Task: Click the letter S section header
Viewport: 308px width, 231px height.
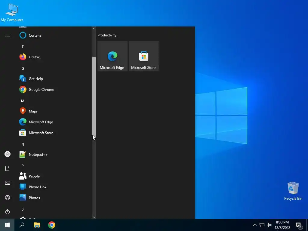Action: point(23,209)
